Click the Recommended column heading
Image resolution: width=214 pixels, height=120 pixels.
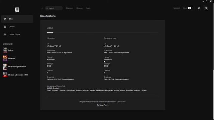(x=110, y=38)
